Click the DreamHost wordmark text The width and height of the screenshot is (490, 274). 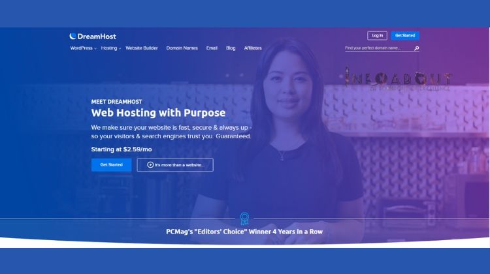coord(97,37)
